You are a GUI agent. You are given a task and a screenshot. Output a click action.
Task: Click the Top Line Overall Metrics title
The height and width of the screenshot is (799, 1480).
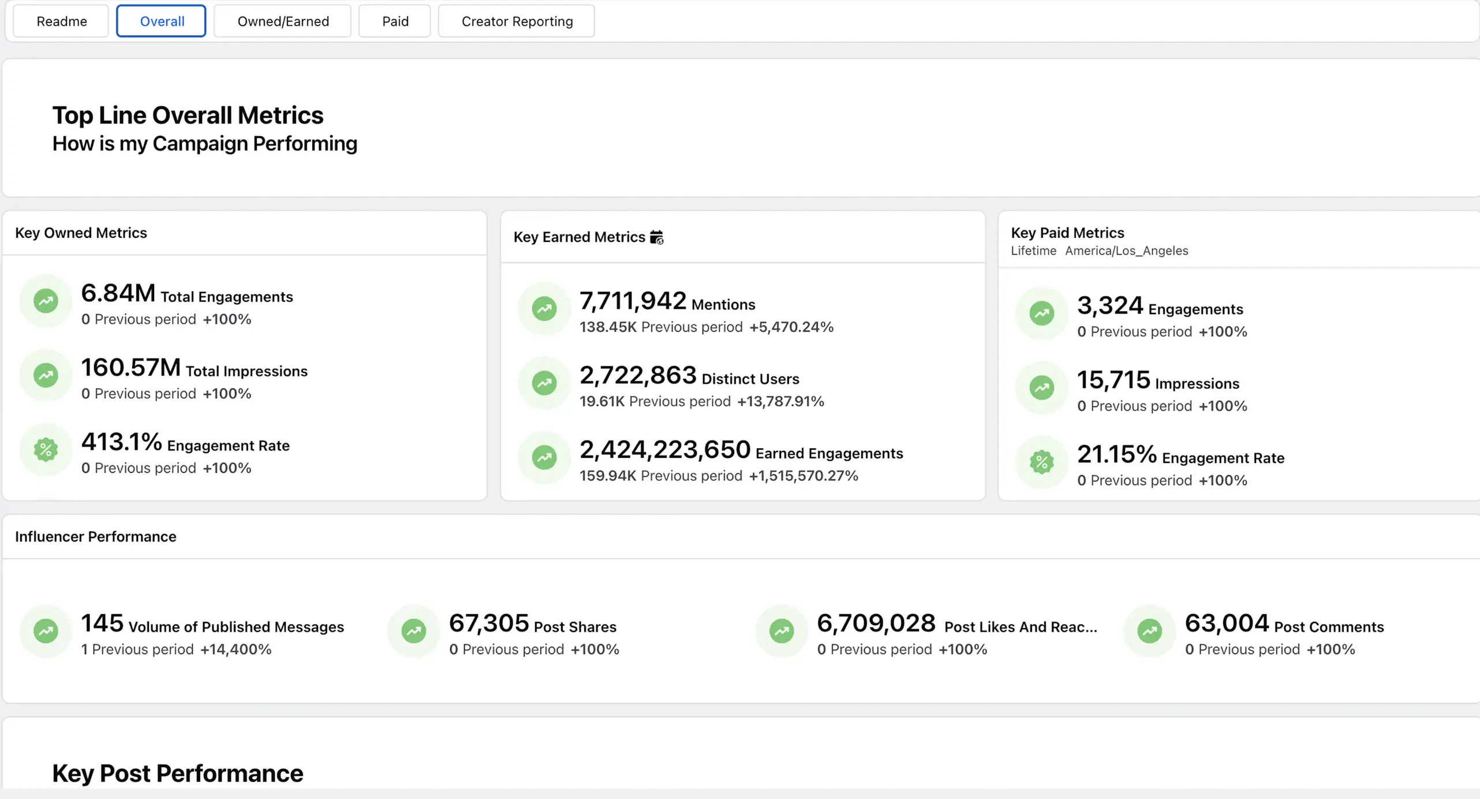point(188,115)
